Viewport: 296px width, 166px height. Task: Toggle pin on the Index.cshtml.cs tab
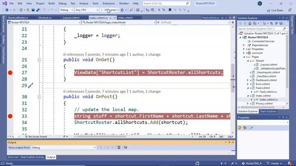point(111,18)
